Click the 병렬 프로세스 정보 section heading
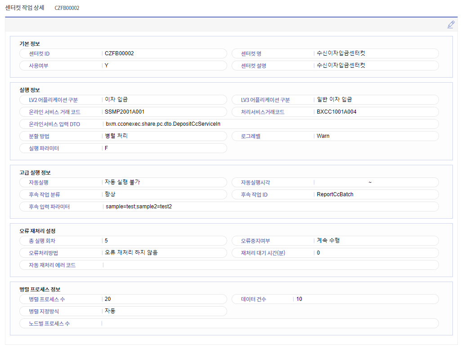The width and height of the screenshot is (461, 348). pos(40,289)
